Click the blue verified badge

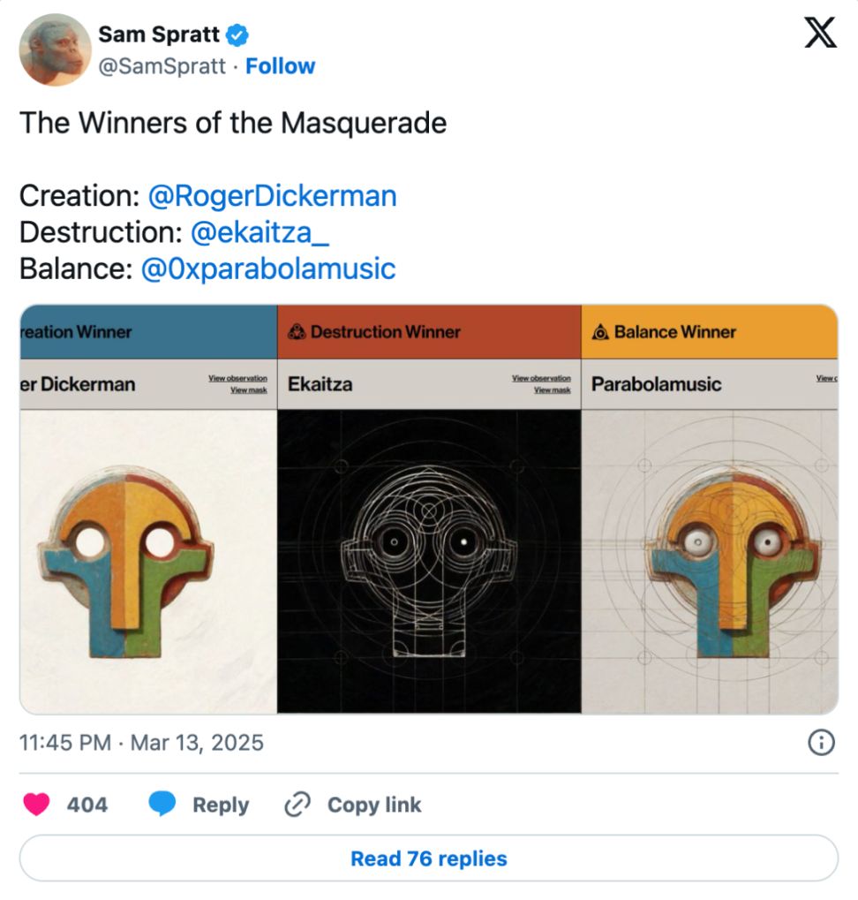[x=237, y=35]
